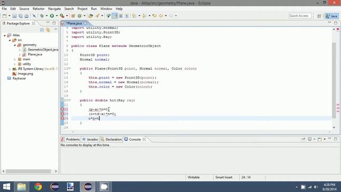Open the New file dropdown arrow
This screenshot has width=341, height=192.
(x=10, y=16)
